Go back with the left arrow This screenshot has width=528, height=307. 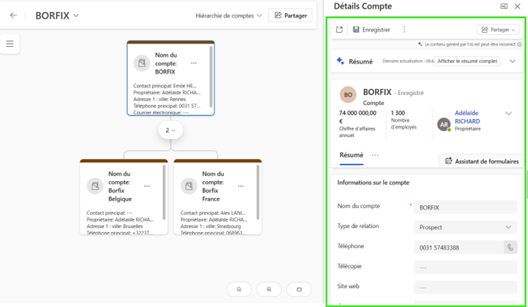tap(13, 15)
